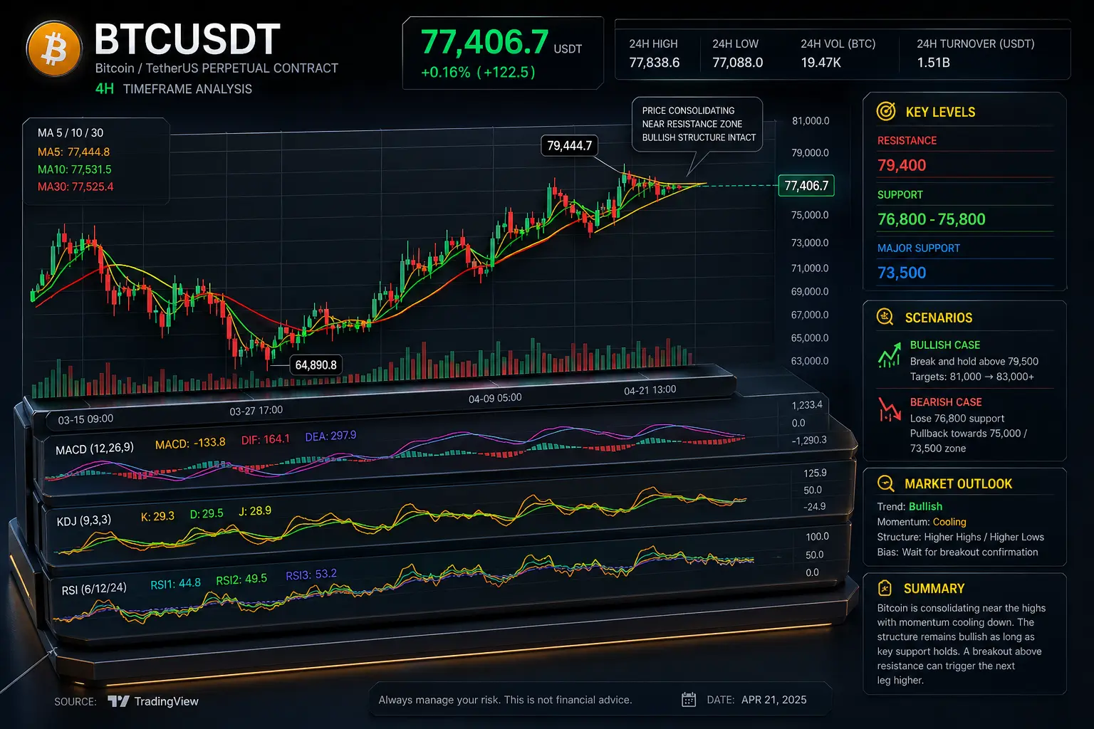Viewport: 1094px width, 729px height.
Task: Click the 67,000.0 price axis label
Action: click(810, 315)
